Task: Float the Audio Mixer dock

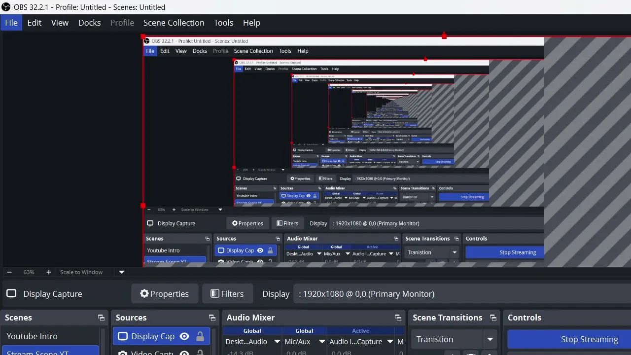Action: pos(398,318)
